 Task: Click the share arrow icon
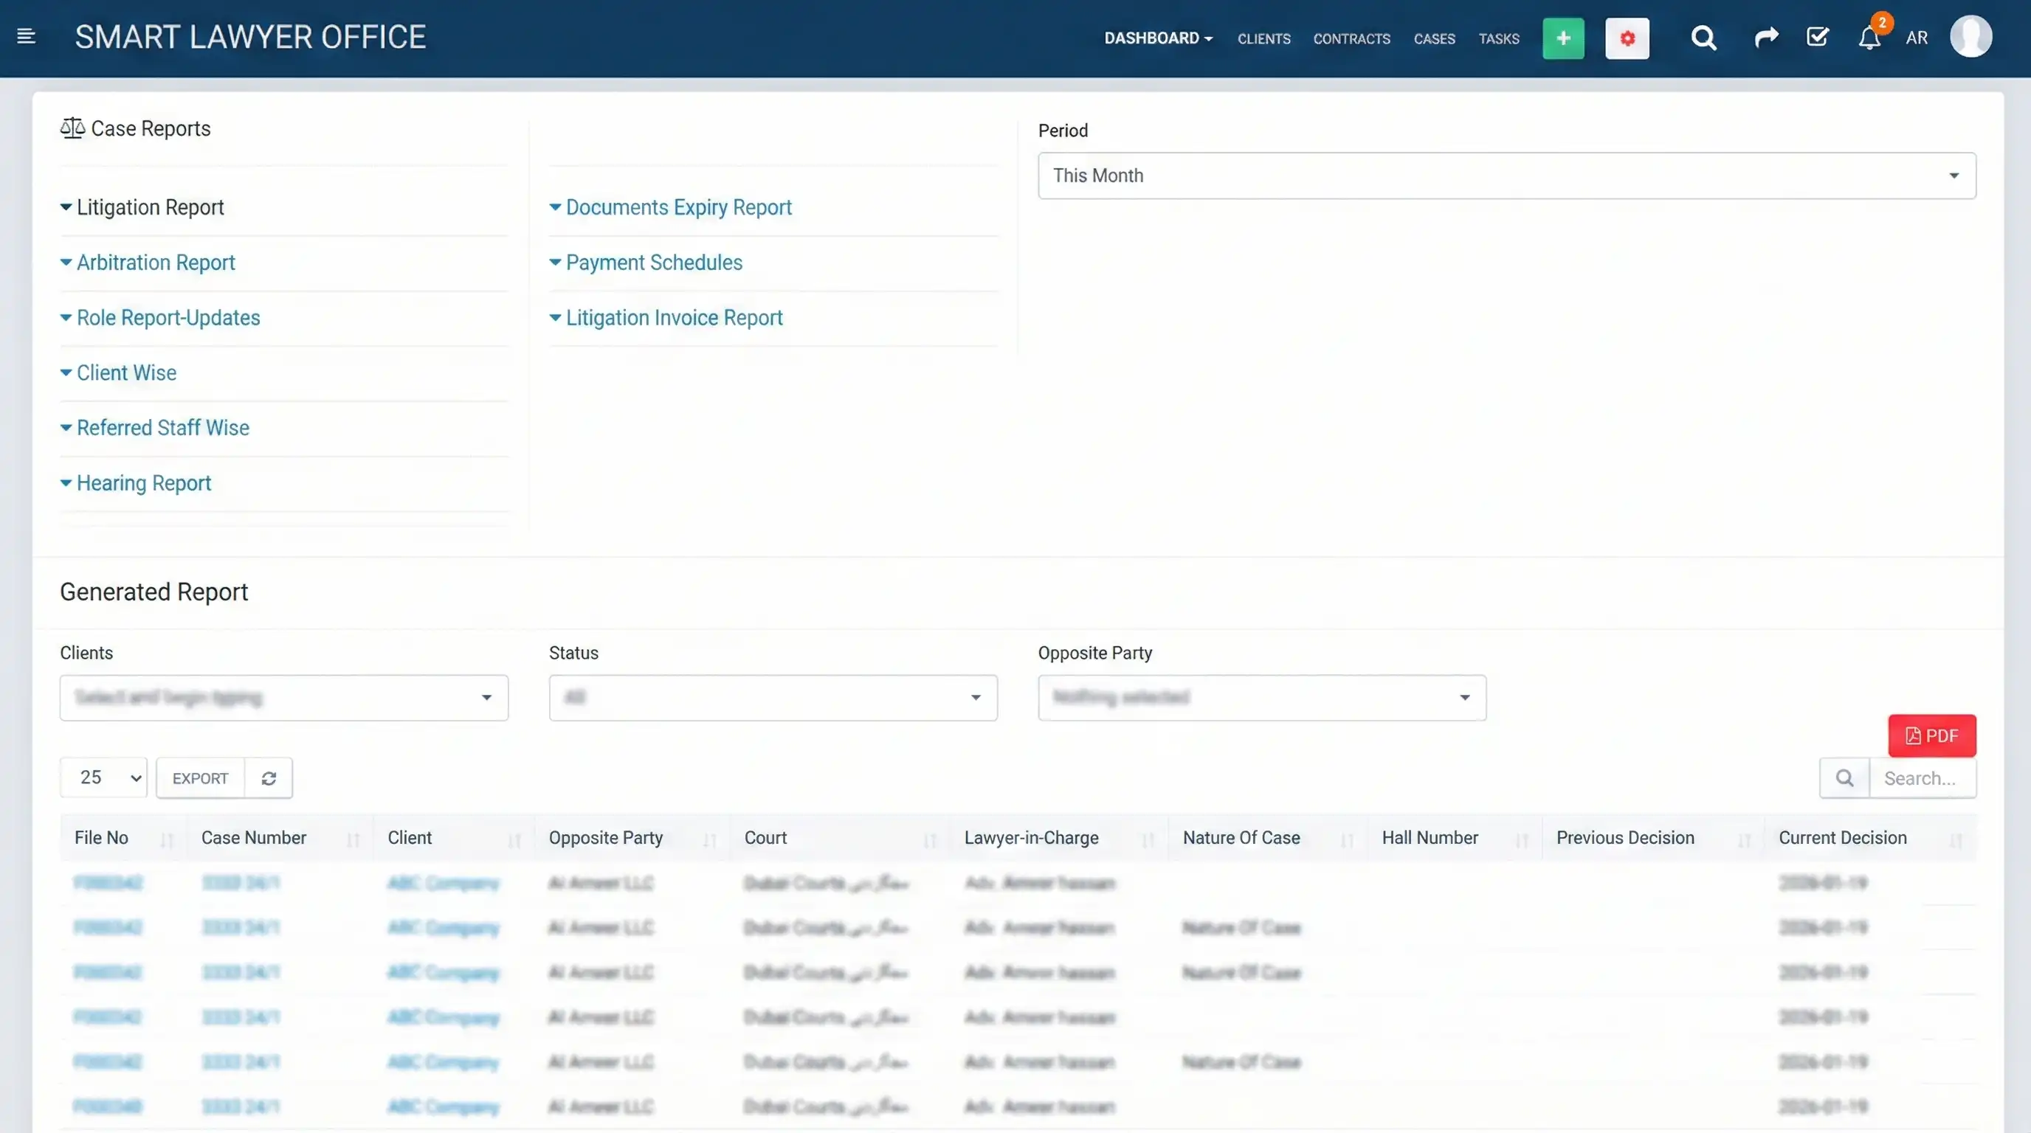(1765, 38)
